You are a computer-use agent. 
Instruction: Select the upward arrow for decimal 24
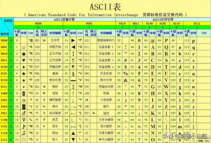click(73, 93)
